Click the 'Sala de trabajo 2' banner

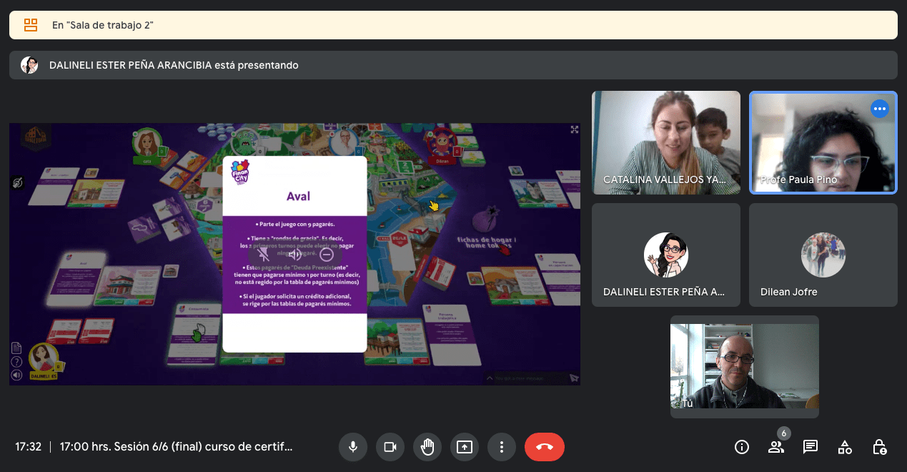(453, 25)
